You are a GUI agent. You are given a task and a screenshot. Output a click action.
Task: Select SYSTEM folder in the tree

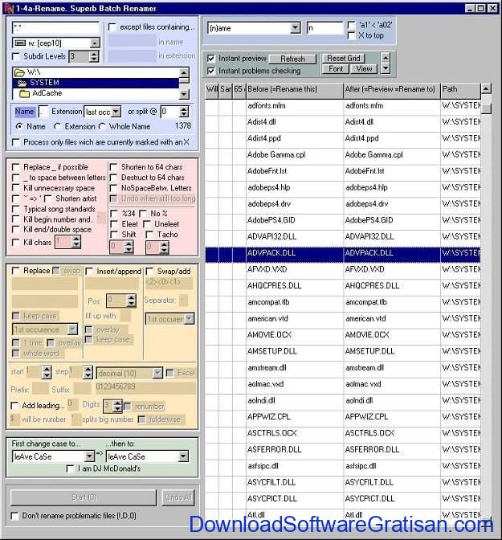[x=96, y=83]
